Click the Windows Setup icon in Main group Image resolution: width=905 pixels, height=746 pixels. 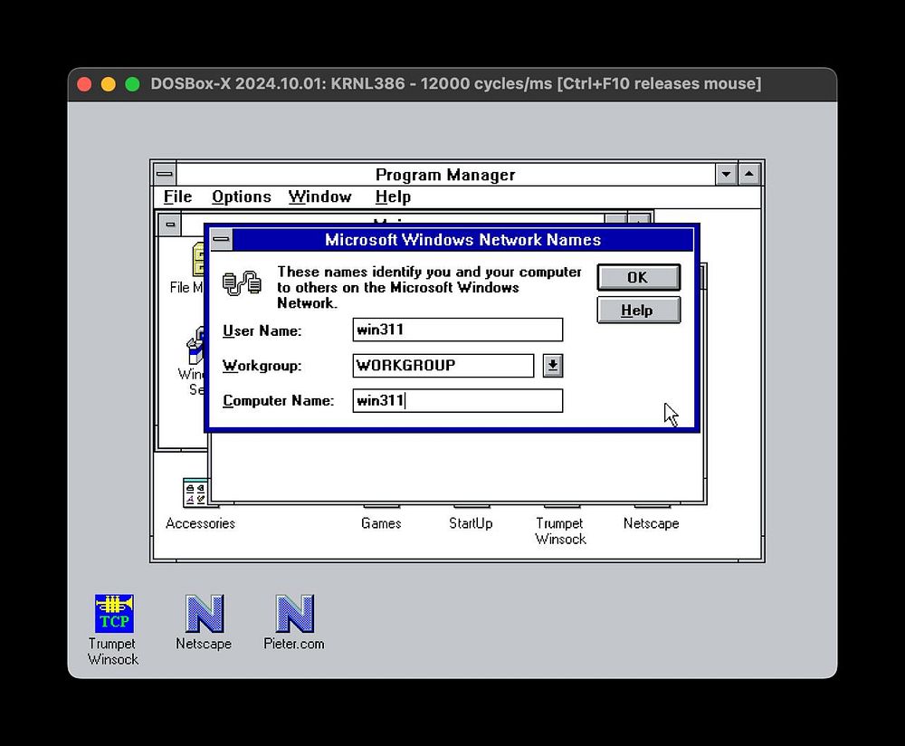coord(195,345)
